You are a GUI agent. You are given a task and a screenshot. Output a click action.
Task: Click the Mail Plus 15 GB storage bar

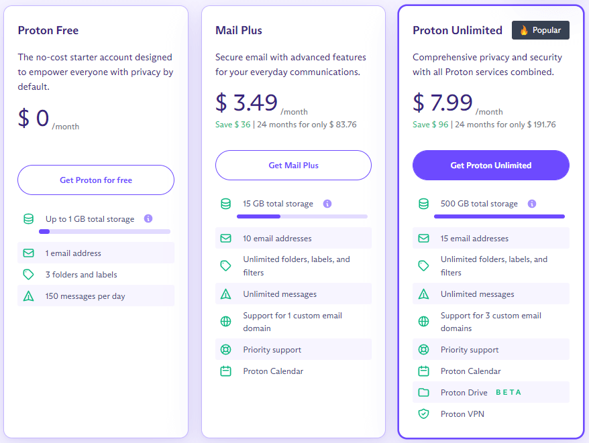click(x=302, y=216)
